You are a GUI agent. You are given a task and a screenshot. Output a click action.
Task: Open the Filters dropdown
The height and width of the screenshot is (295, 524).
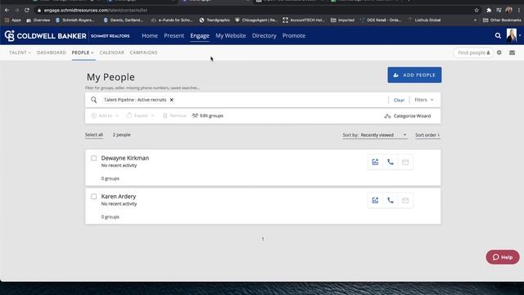[x=424, y=100]
